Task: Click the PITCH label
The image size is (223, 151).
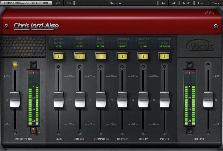Action: tap(164, 139)
